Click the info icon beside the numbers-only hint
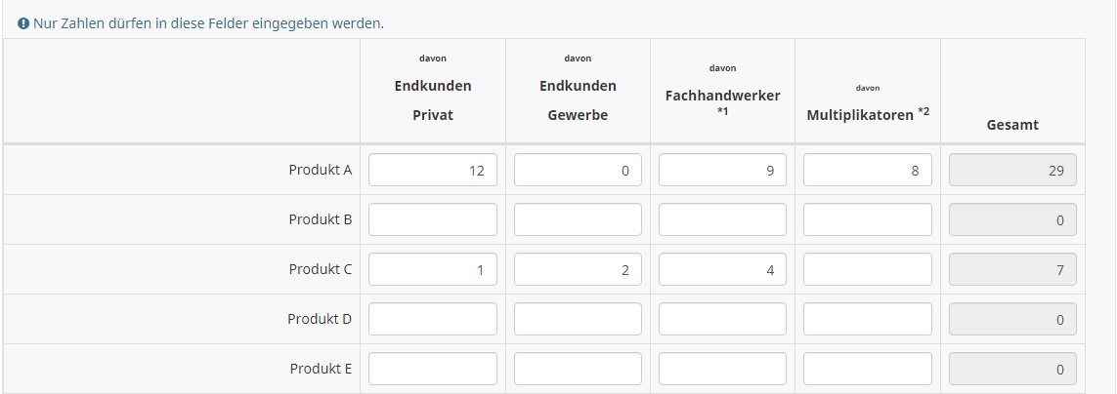 pyautogui.click(x=23, y=23)
